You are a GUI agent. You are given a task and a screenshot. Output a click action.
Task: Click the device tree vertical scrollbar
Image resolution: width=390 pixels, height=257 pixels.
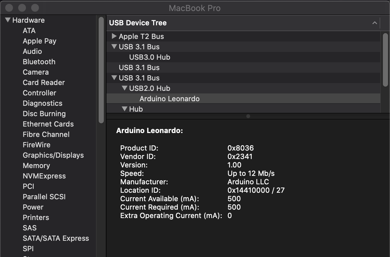pyautogui.click(x=385, y=60)
